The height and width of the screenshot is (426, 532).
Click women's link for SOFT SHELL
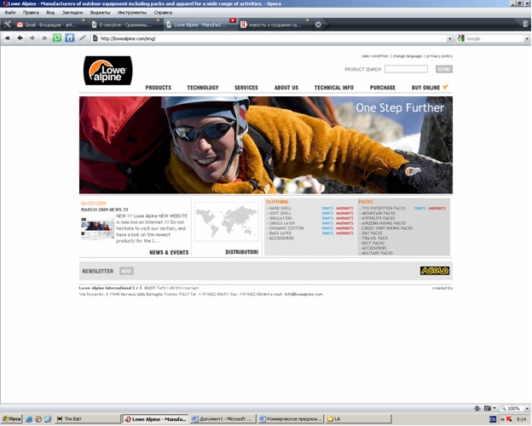[344, 213]
